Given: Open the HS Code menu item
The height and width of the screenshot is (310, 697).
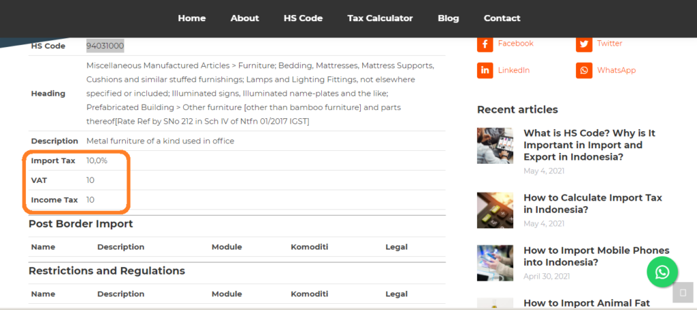Looking at the screenshot, I should (303, 18).
